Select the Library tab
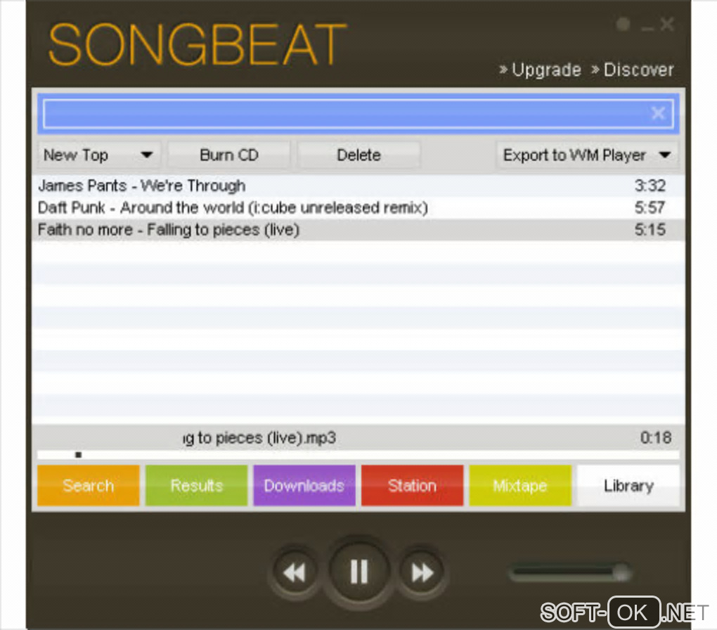Image resolution: width=717 pixels, height=630 pixels. 628,485
